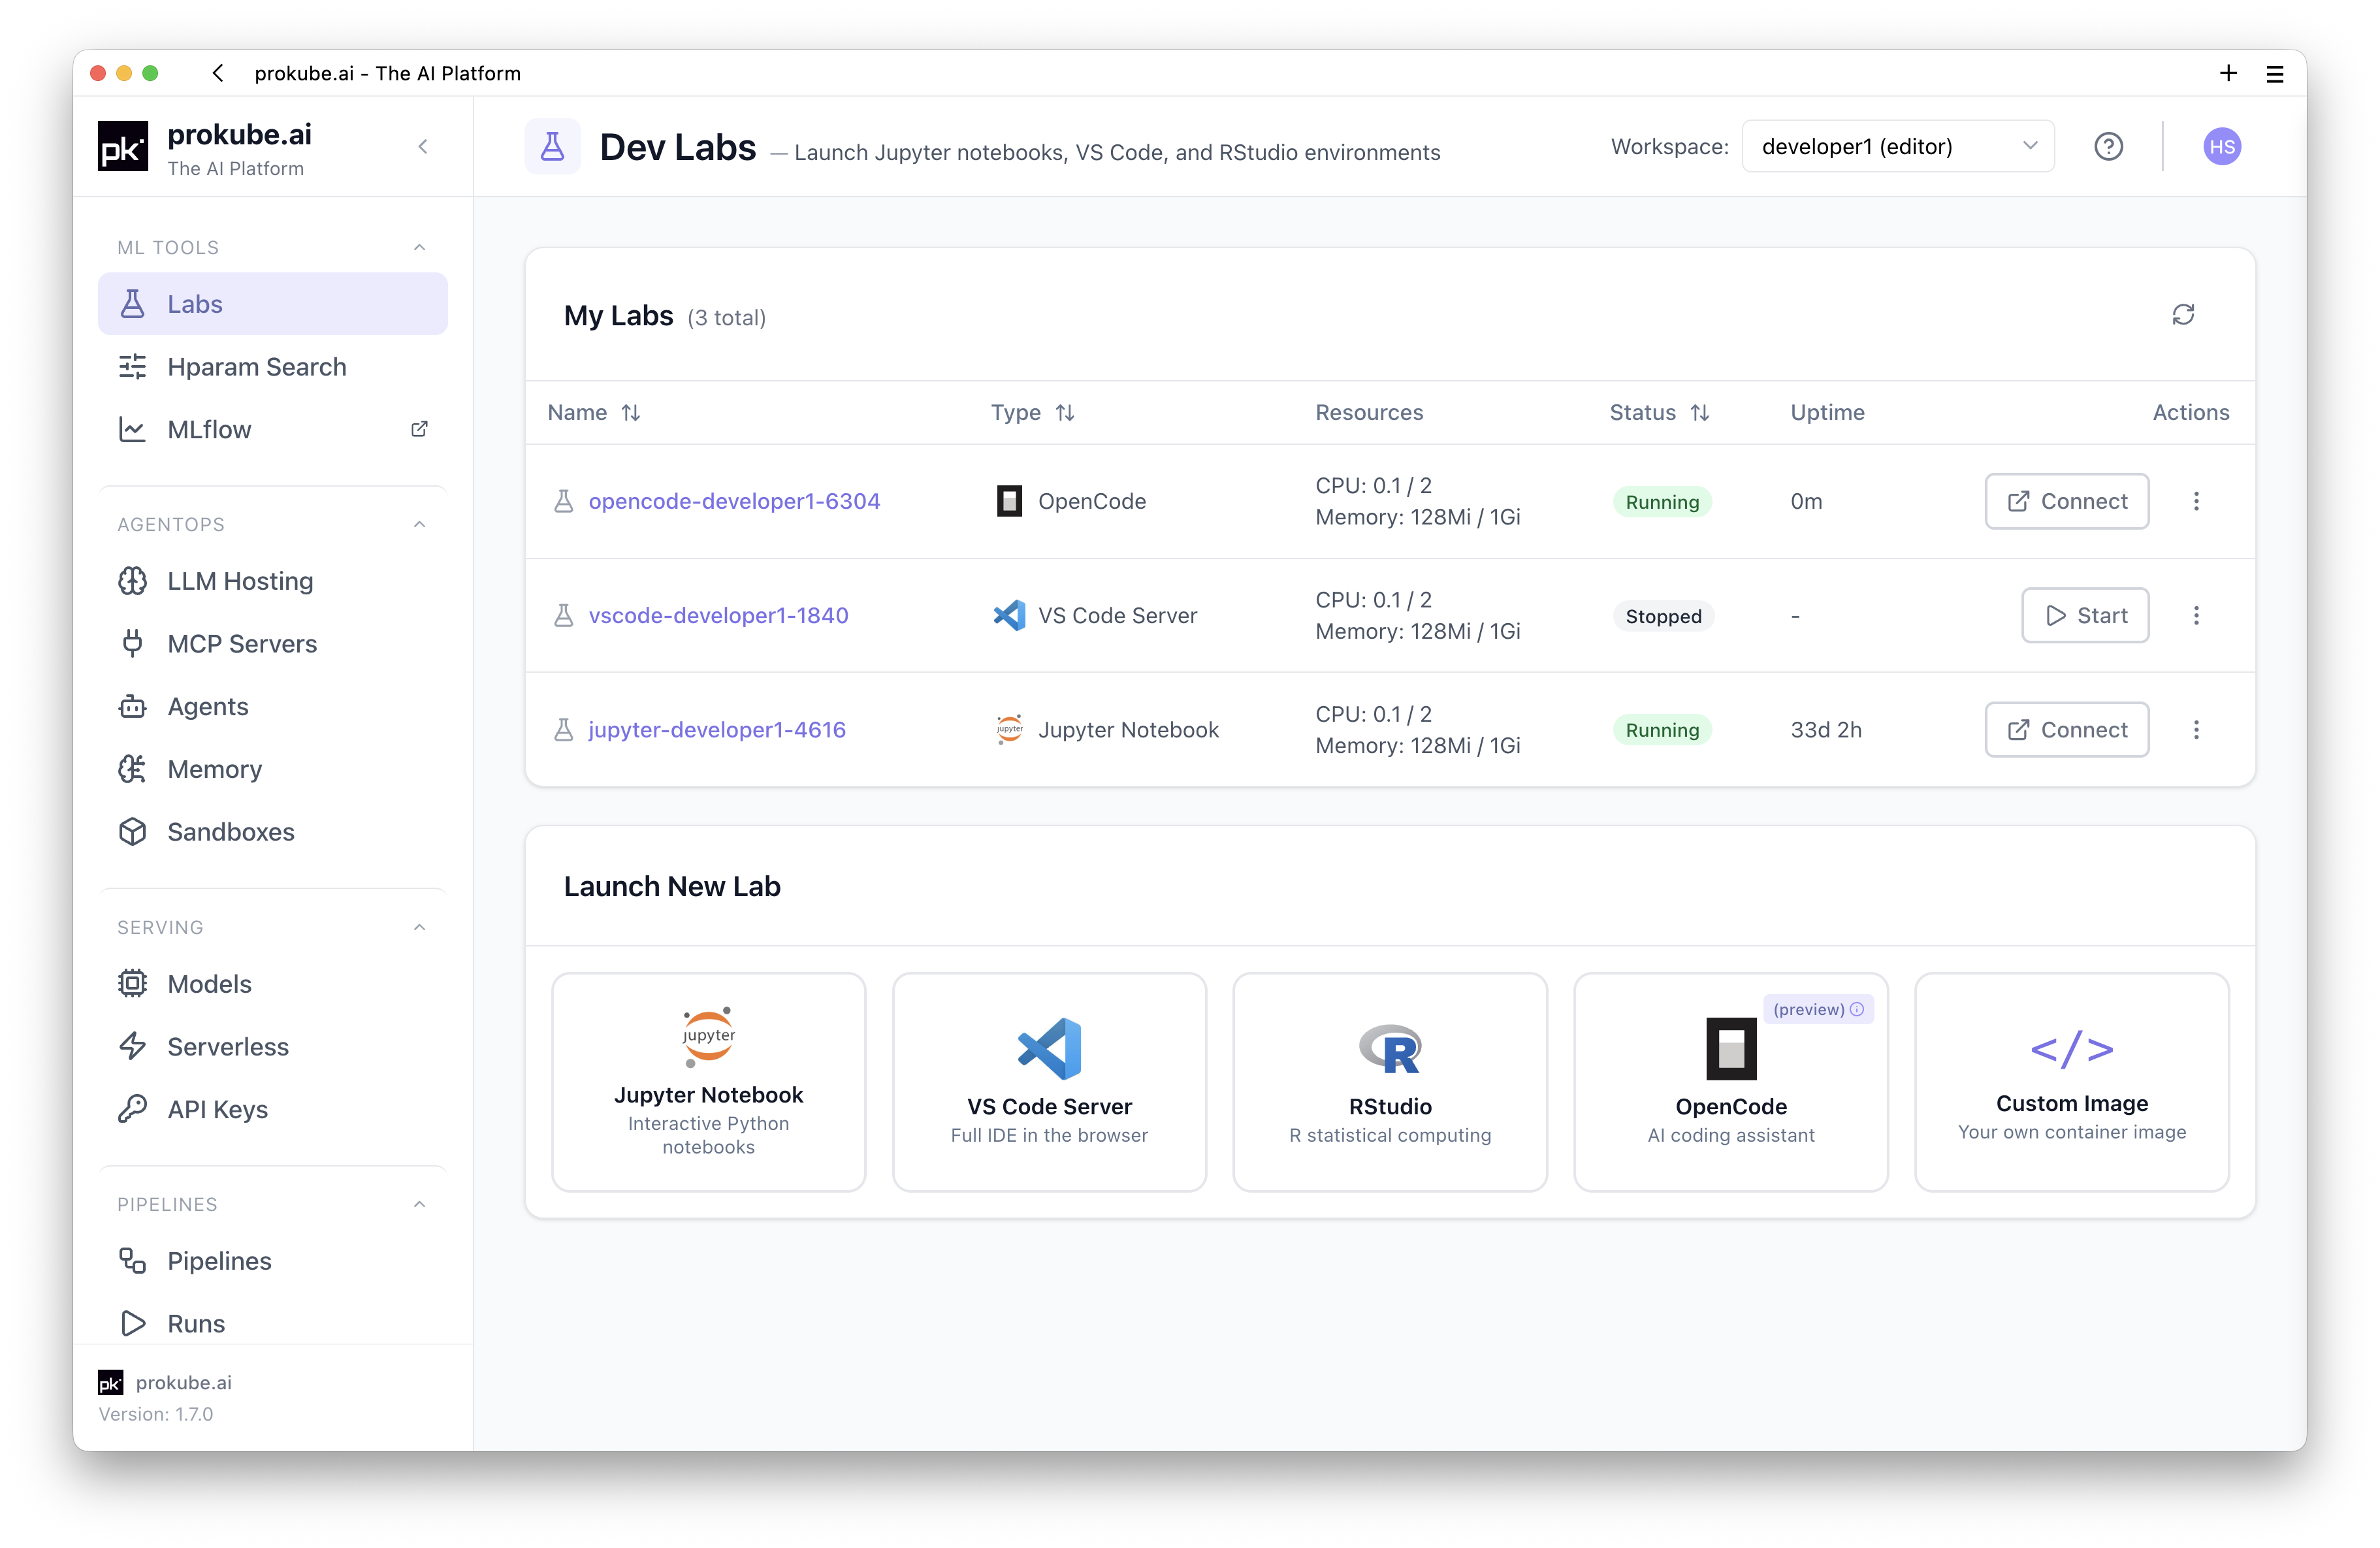Open the API Keys page
The image size is (2380, 1548).
[272, 1109]
